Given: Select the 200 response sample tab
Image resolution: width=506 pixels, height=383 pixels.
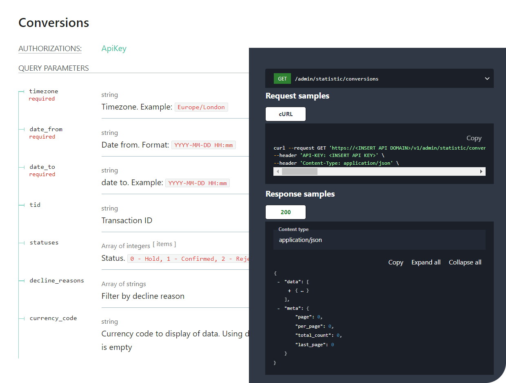Looking at the screenshot, I should click(285, 212).
